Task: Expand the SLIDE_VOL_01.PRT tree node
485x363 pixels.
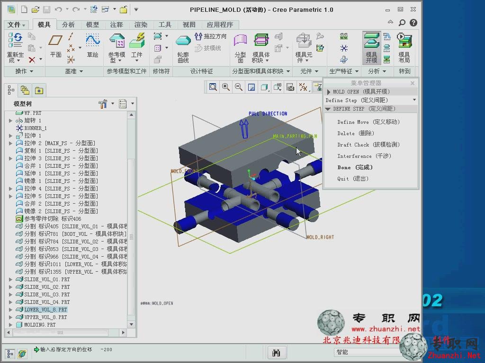Action: (10, 279)
